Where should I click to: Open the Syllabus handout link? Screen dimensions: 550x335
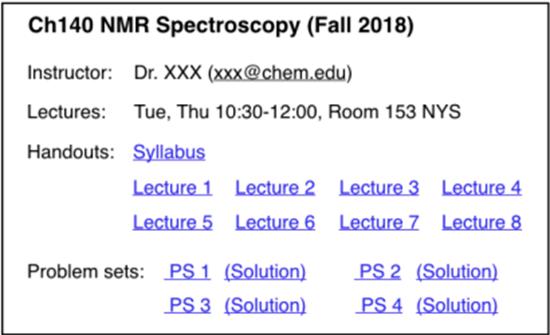tap(169, 153)
